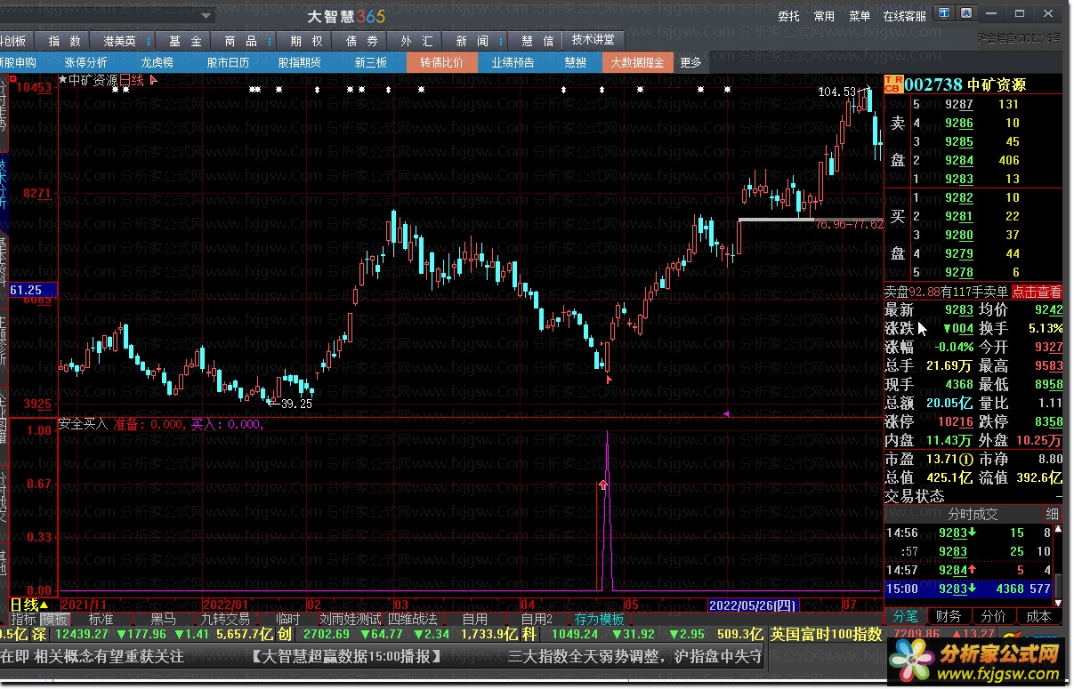1074x689 pixels.
Task: Click the 002738 stock code
Action: [x=933, y=84]
